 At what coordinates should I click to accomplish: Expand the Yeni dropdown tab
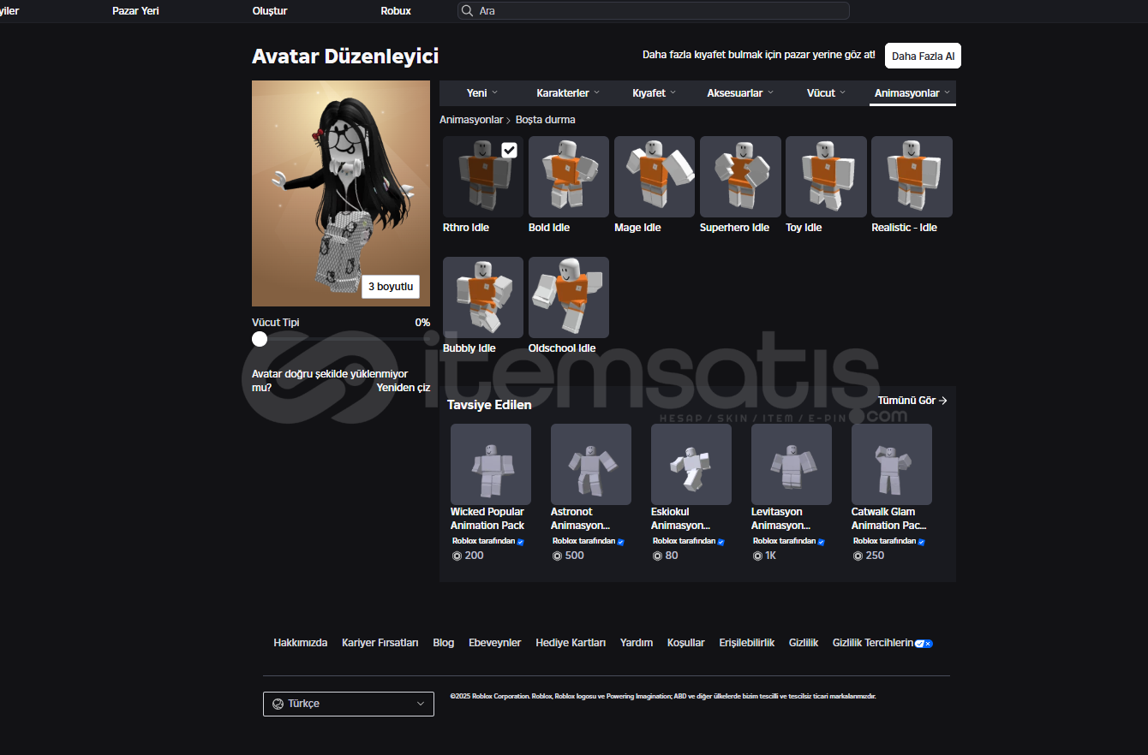pyautogui.click(x=482, y=93)
